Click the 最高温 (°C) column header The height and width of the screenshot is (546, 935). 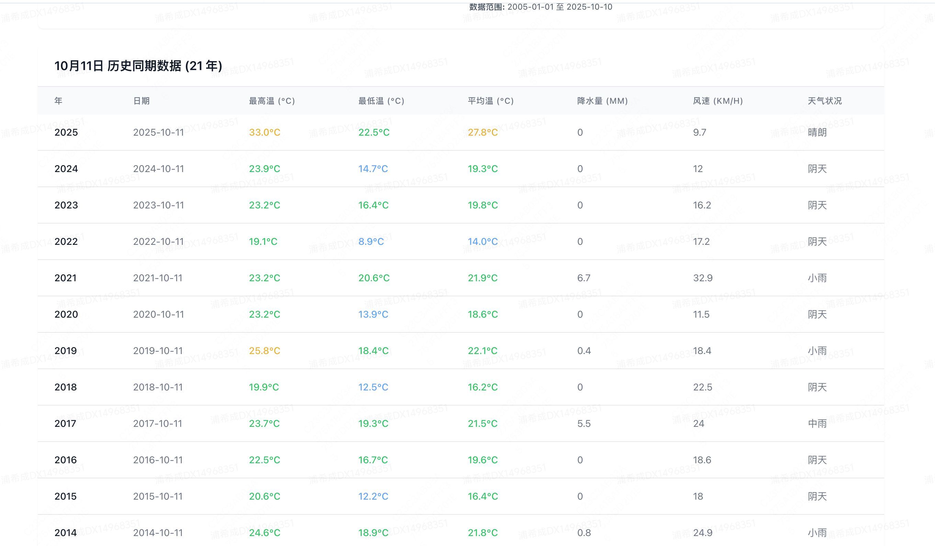(x=272, y=101)
